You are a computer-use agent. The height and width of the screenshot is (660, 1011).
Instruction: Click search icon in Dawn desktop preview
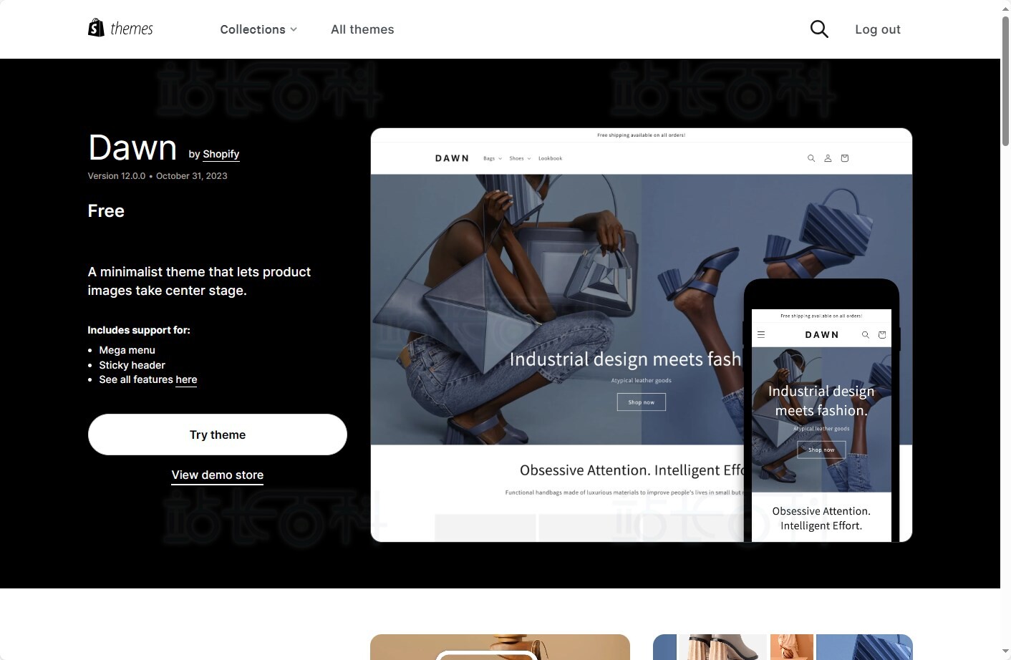tap(811, 158)
